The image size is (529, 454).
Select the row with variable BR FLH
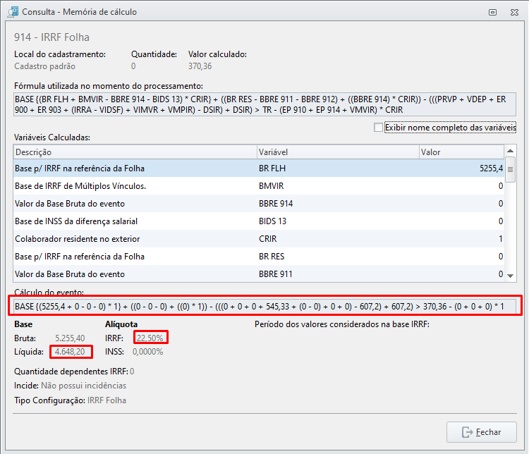point(259,168)
